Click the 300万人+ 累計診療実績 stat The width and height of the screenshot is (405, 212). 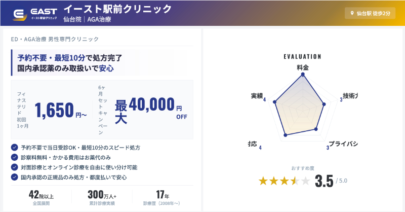(102, 198)
